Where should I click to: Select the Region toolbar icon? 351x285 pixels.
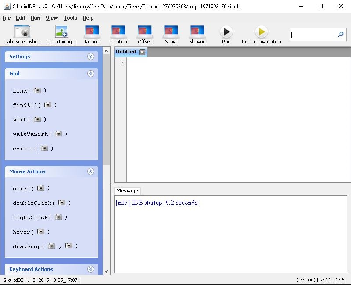click(x=92, y=32)
